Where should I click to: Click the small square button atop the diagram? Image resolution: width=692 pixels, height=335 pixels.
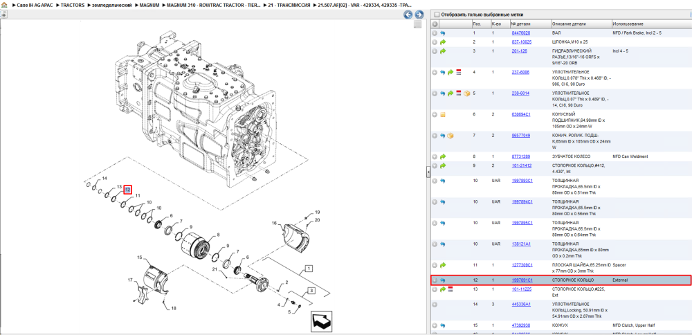click(x=417, y=25)
